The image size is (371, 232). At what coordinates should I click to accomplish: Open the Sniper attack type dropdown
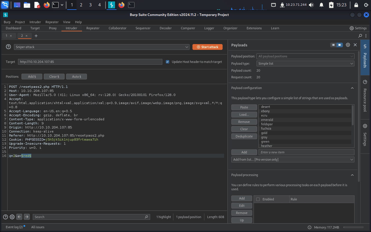pyautogui.click(x=102, y=47)
